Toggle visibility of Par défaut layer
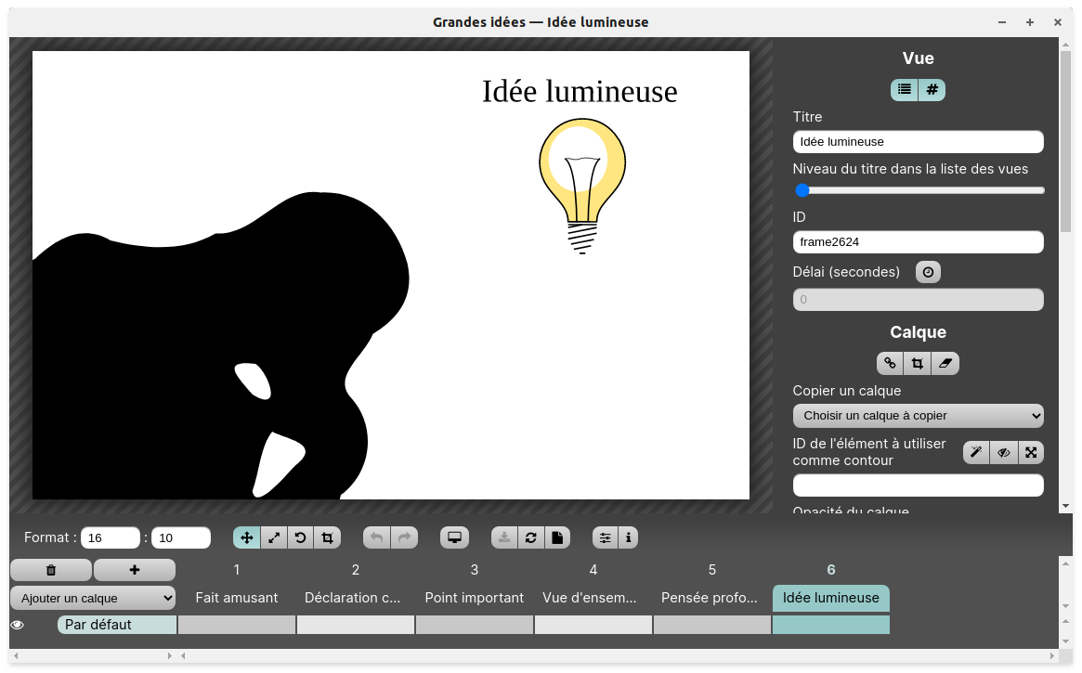 17,625
